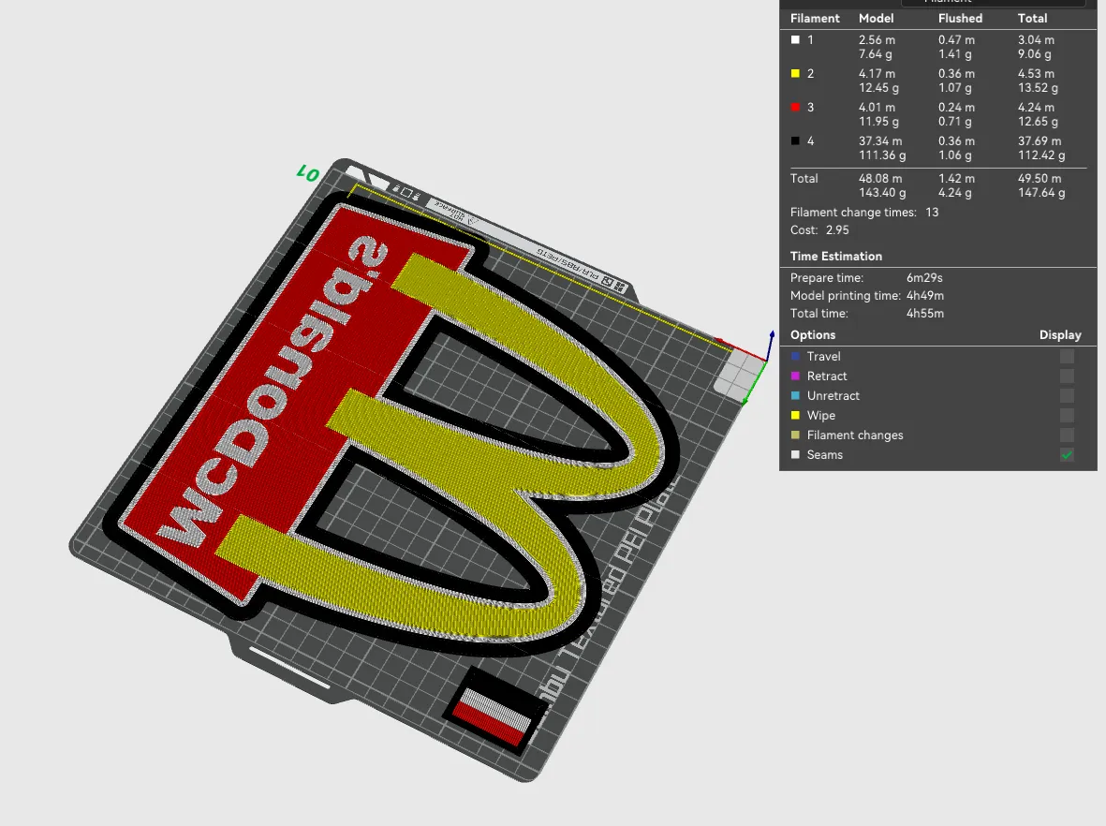Enable the Retract display checkbox
1106x826 pixels.
pyautogui.click(x=1067, y=376)
